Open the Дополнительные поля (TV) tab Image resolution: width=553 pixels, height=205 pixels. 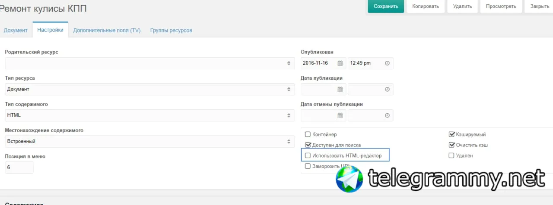pyautogui.click(x=107, y=30)
